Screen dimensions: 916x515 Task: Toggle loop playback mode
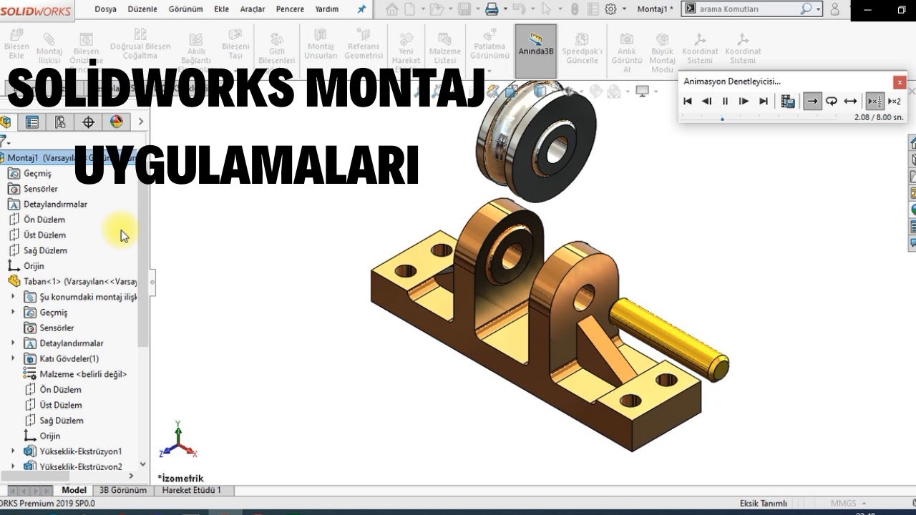click(832, 101)
